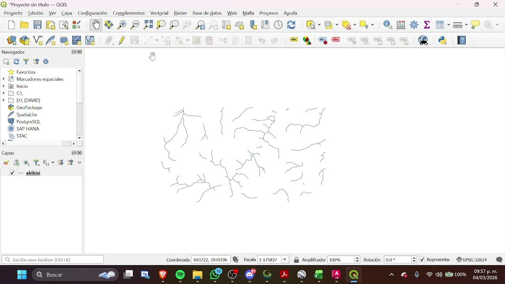The image size is (505, 284).
Task: Create a new GeoPackage layer
Action: click(x=24, y=40)
